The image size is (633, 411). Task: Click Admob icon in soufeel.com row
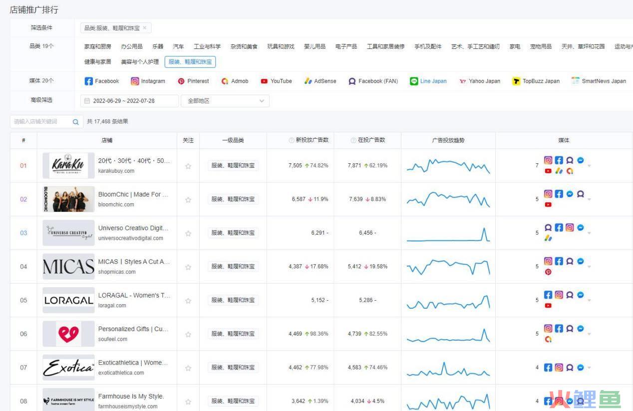click(x=548, y=339)
